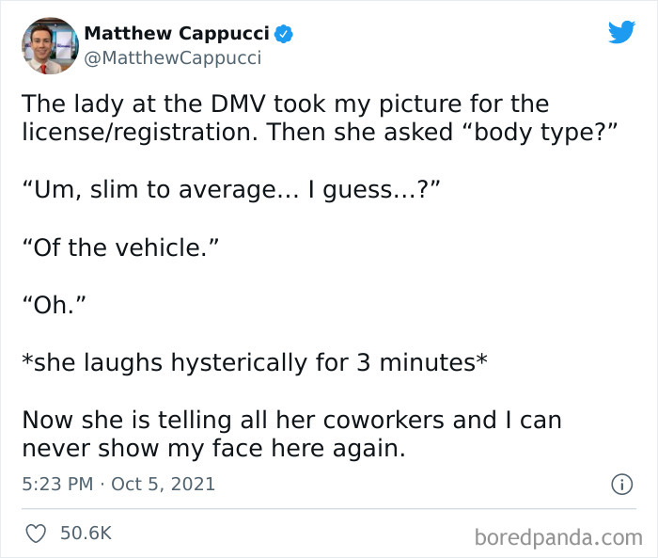Click the 5:23 PM timestamp

(57, 484)
